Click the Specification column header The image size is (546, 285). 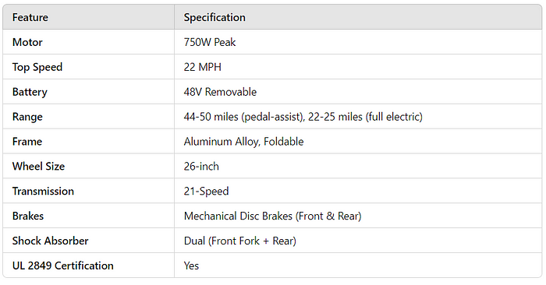(214, 17)
